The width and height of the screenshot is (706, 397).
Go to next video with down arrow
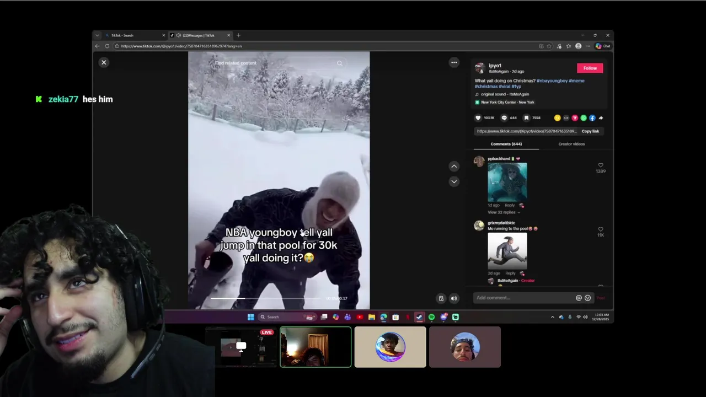[454, 181]
